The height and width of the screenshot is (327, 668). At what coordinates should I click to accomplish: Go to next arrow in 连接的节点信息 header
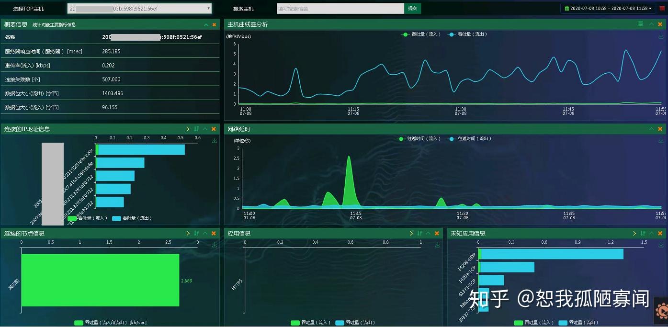click(x=188, y=233)
